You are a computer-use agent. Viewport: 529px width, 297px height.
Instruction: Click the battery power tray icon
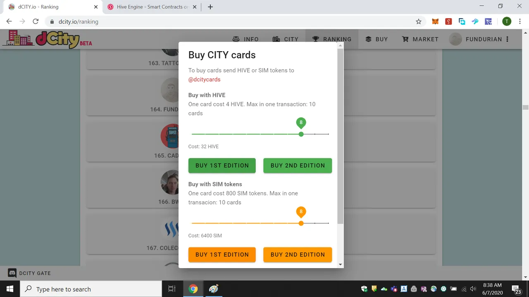point(453,289)
